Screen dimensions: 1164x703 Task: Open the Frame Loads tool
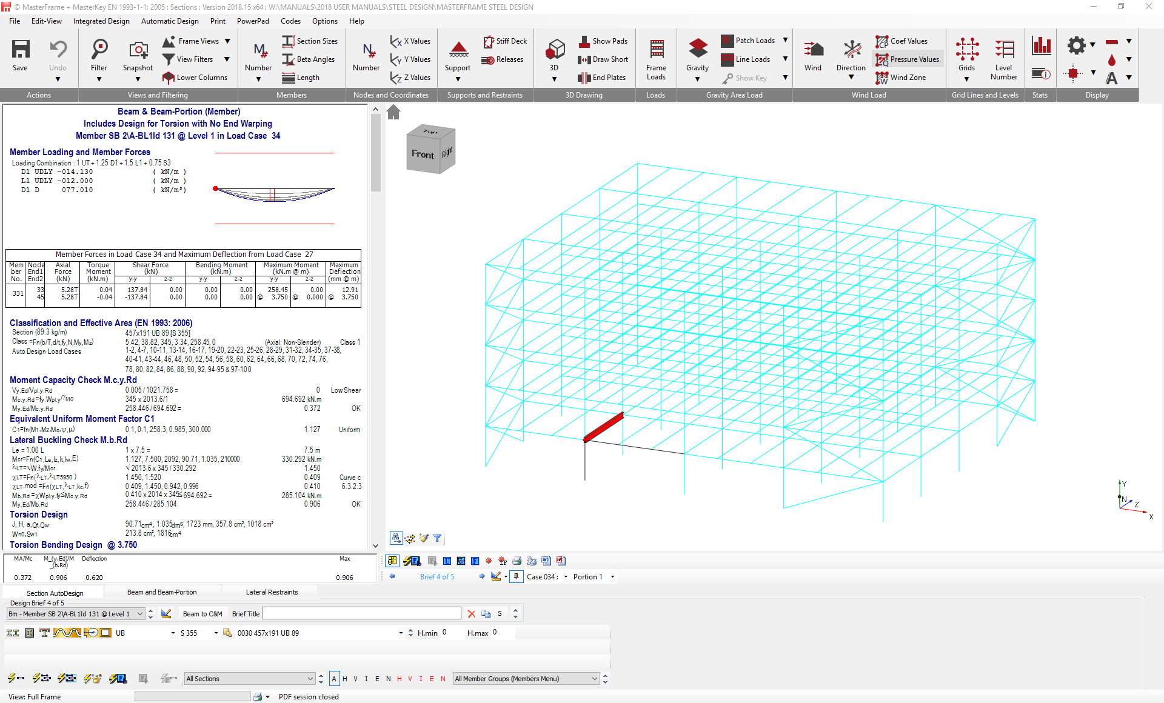pyautogui.click(x=656, y=58)
